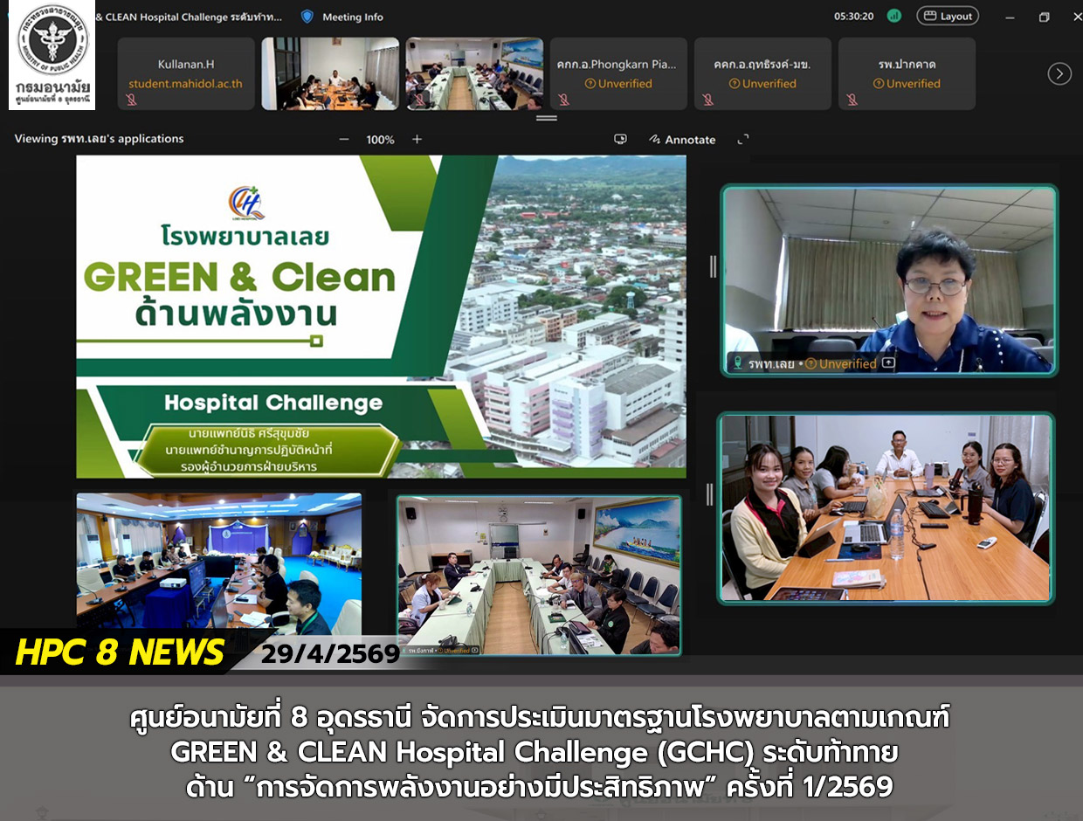Click Unverified label under คคก.อ.ฤทธิรงค์-มข.

pos(762,84)
